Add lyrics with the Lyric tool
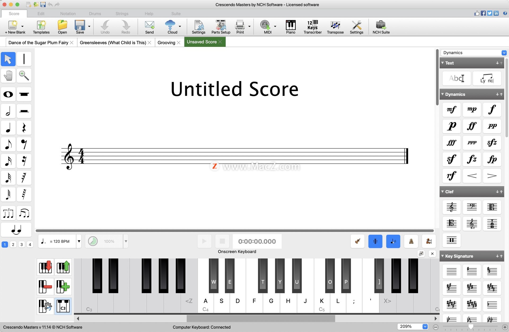The image size is (509, 332). 487,78
